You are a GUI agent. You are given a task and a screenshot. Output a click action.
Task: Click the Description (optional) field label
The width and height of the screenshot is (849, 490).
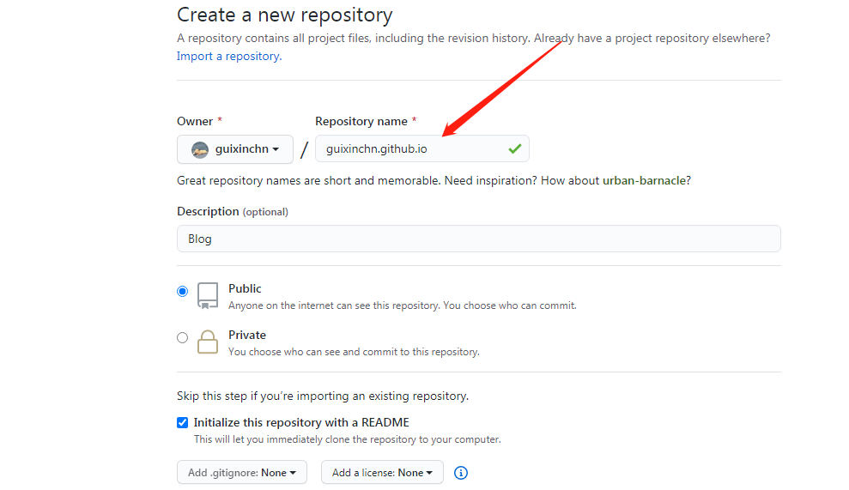[x=232, y=211]
